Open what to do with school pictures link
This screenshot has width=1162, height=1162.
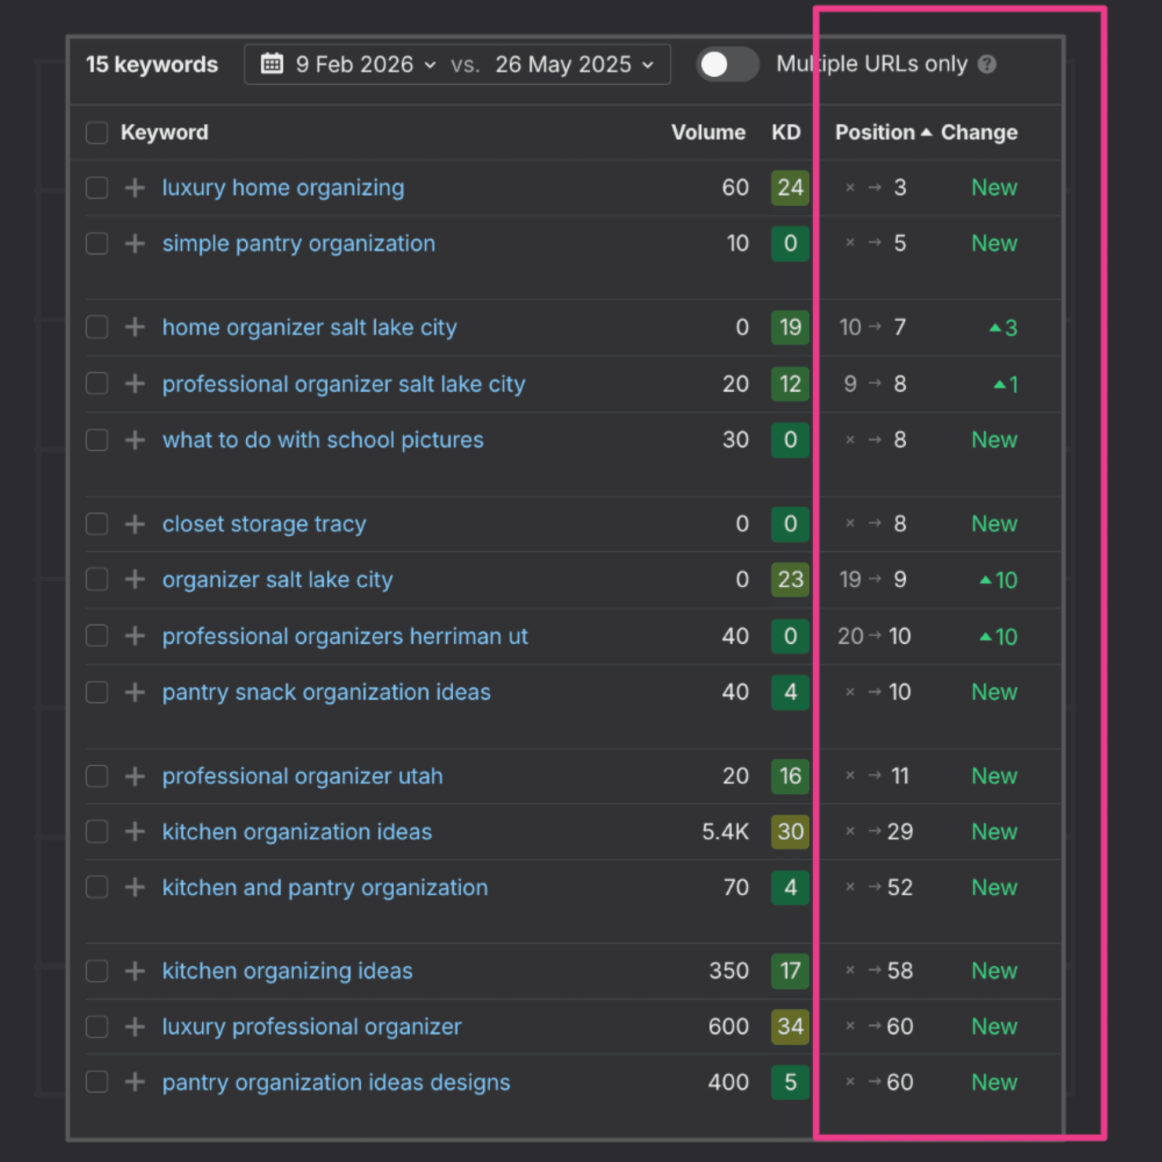[x=323, y=440]
